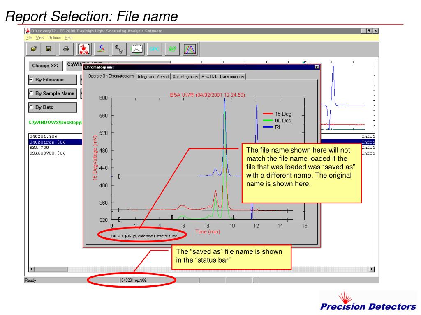This screenshot has width=421, height=315.
Task: Open the View menu
Action: 40,38
